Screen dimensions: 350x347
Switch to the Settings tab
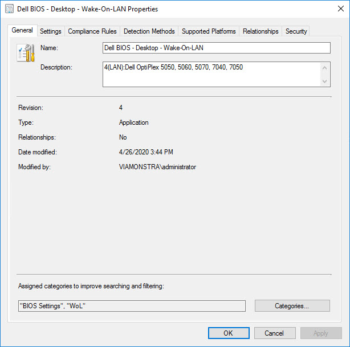click(51, 31)
